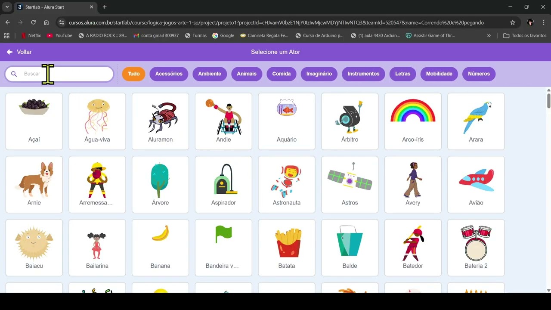Image resolution: width=551 pixels, height=310 pixels.
Task: Select the Balde bucket actor
Action: [350, 248]
